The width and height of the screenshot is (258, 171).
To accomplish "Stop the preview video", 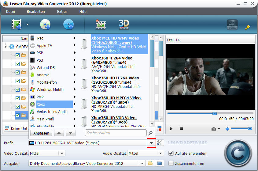I will [x=182, y=128].
